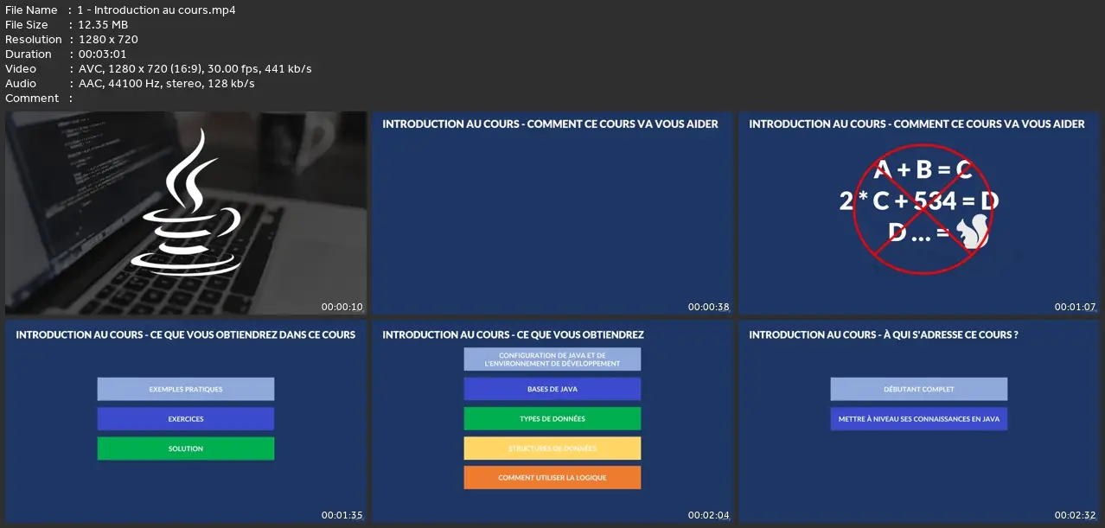Click the 'A + B = C' formula text

923,169
